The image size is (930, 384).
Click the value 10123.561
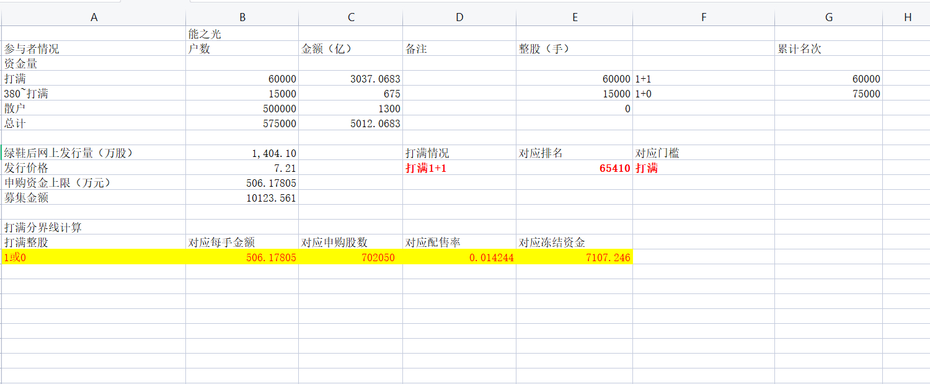[242, 198]
